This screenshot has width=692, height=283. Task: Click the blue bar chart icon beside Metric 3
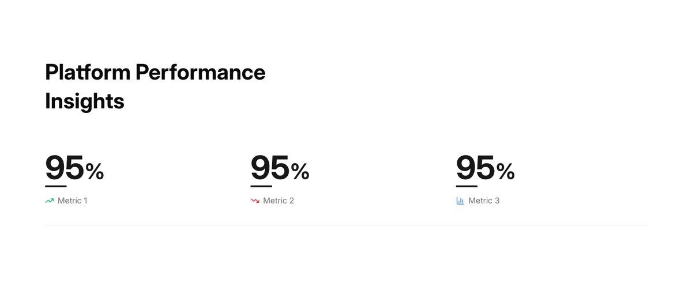[460, 201]
